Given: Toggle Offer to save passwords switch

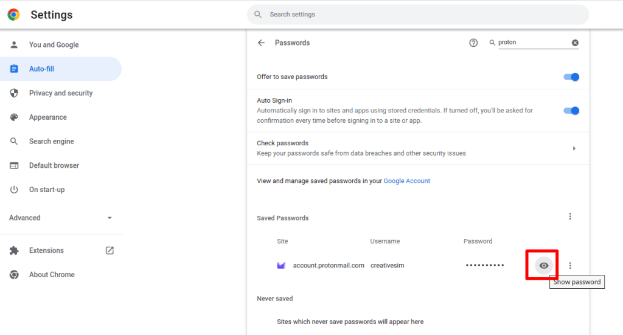Looking at the screenshot, I should [x=571, y=77].
